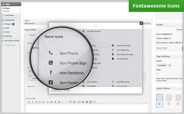184x114 pixels.
Task: Click the calendar icon beside Published on
Action: coord(157,43)
